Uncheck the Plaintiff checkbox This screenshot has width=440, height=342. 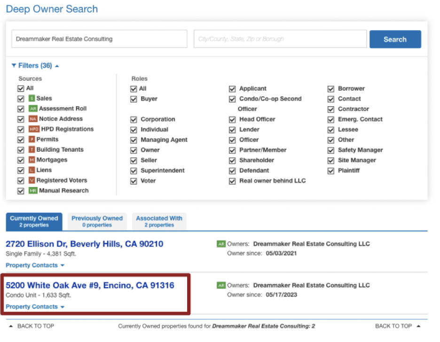[331, 171]
